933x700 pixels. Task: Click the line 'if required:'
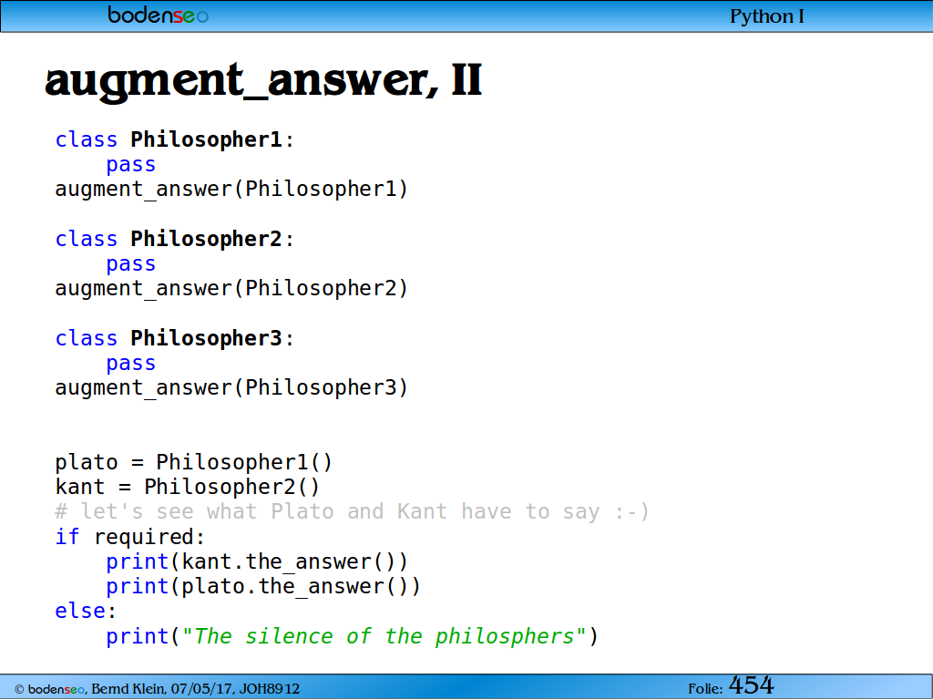click(x=129, y=538)
